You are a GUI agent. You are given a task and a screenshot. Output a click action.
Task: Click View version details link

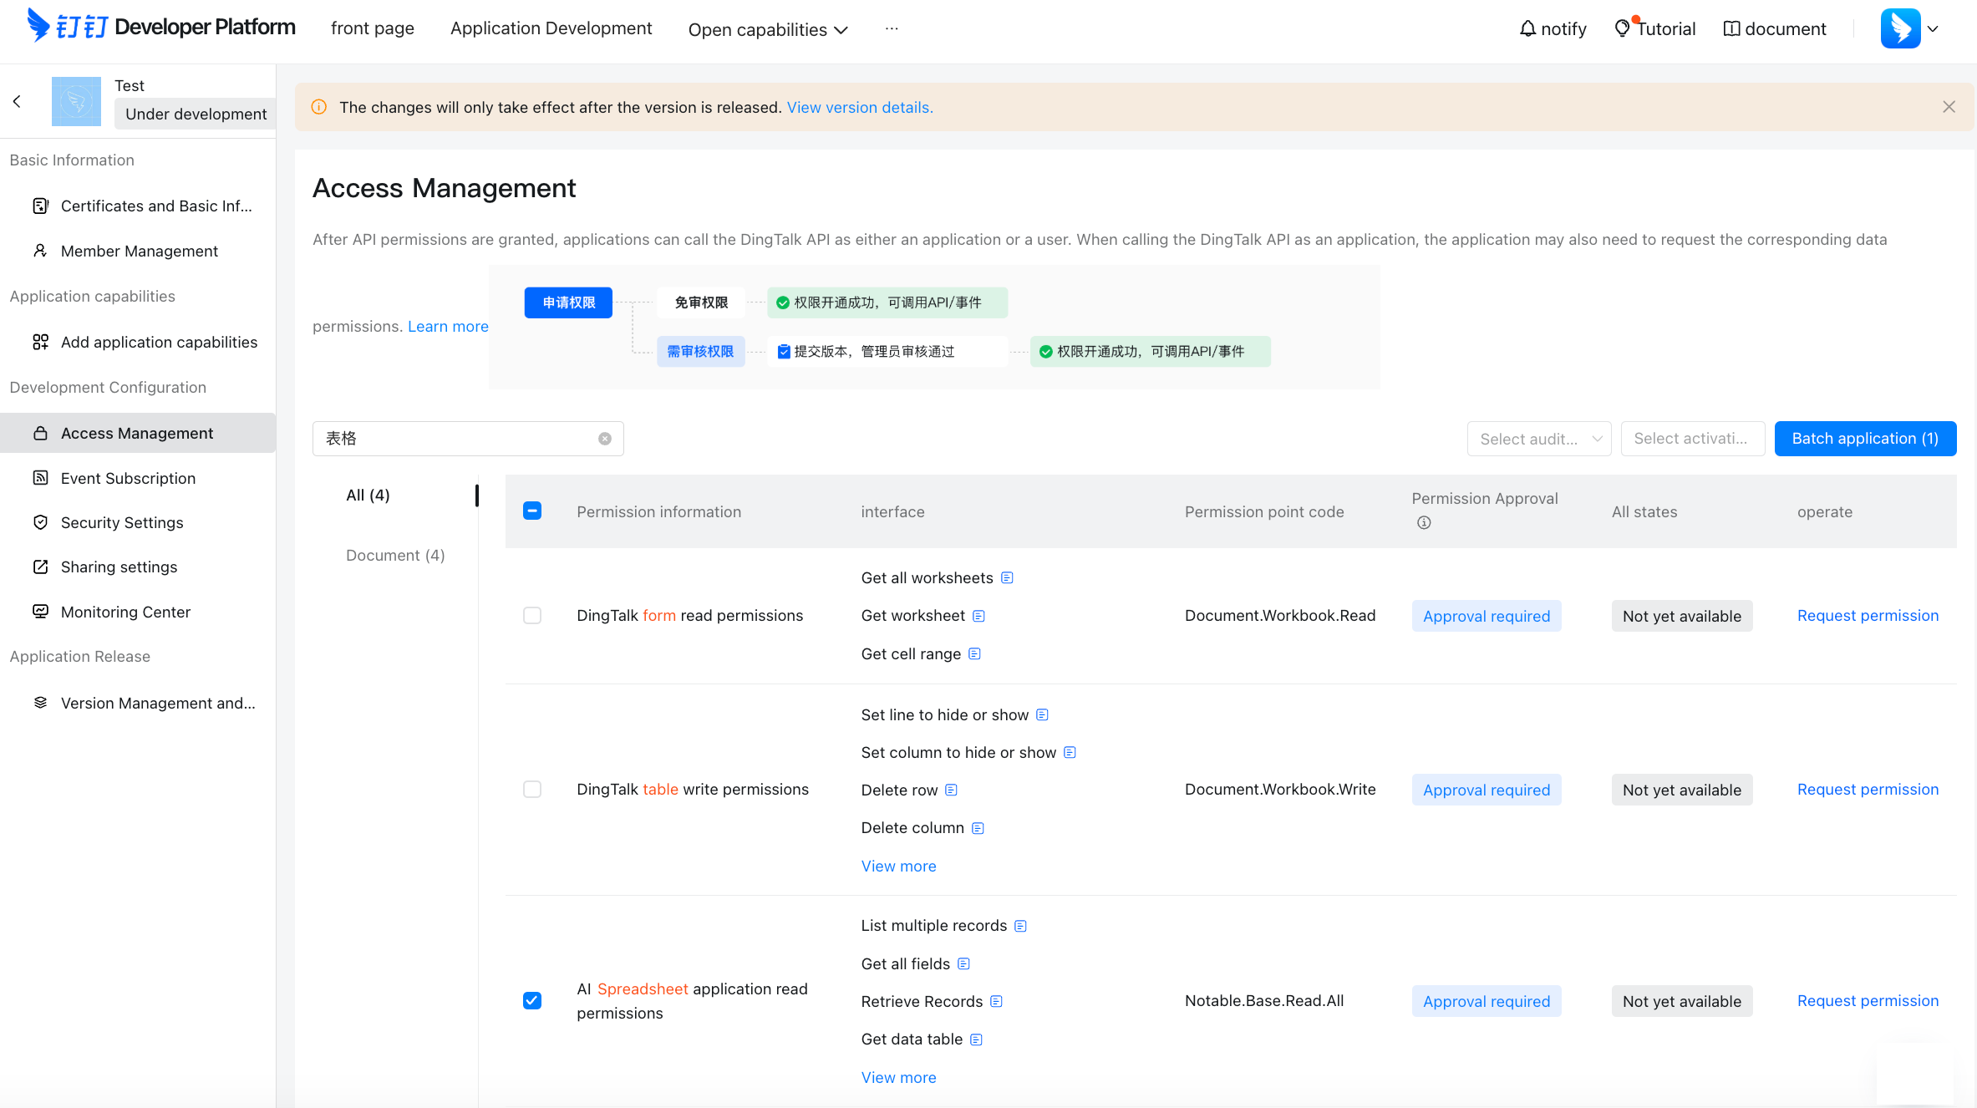[860, 107]
